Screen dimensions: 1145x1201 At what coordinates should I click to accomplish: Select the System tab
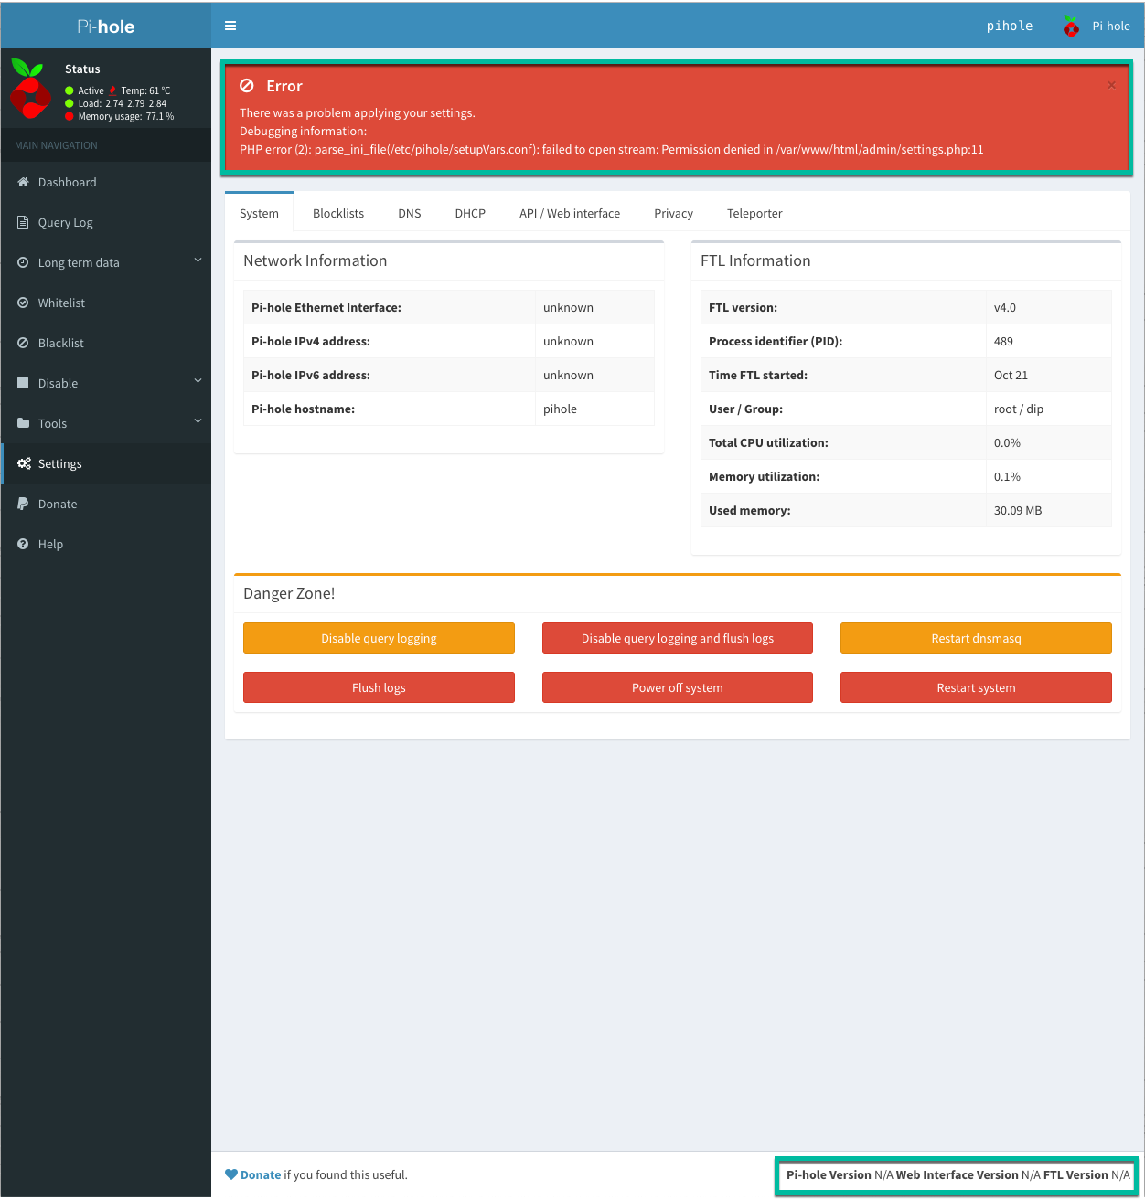pos(259,213)
